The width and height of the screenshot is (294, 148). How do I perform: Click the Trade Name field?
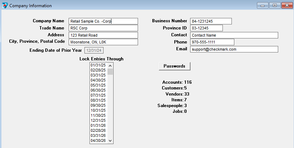point(103,28)
